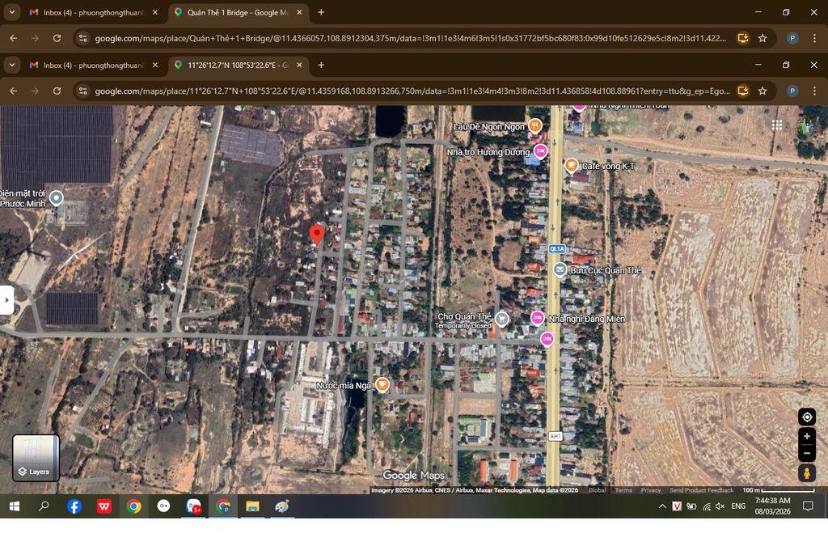Click the Street View pegman icon
Screen dimensions: 828x542
807,473
